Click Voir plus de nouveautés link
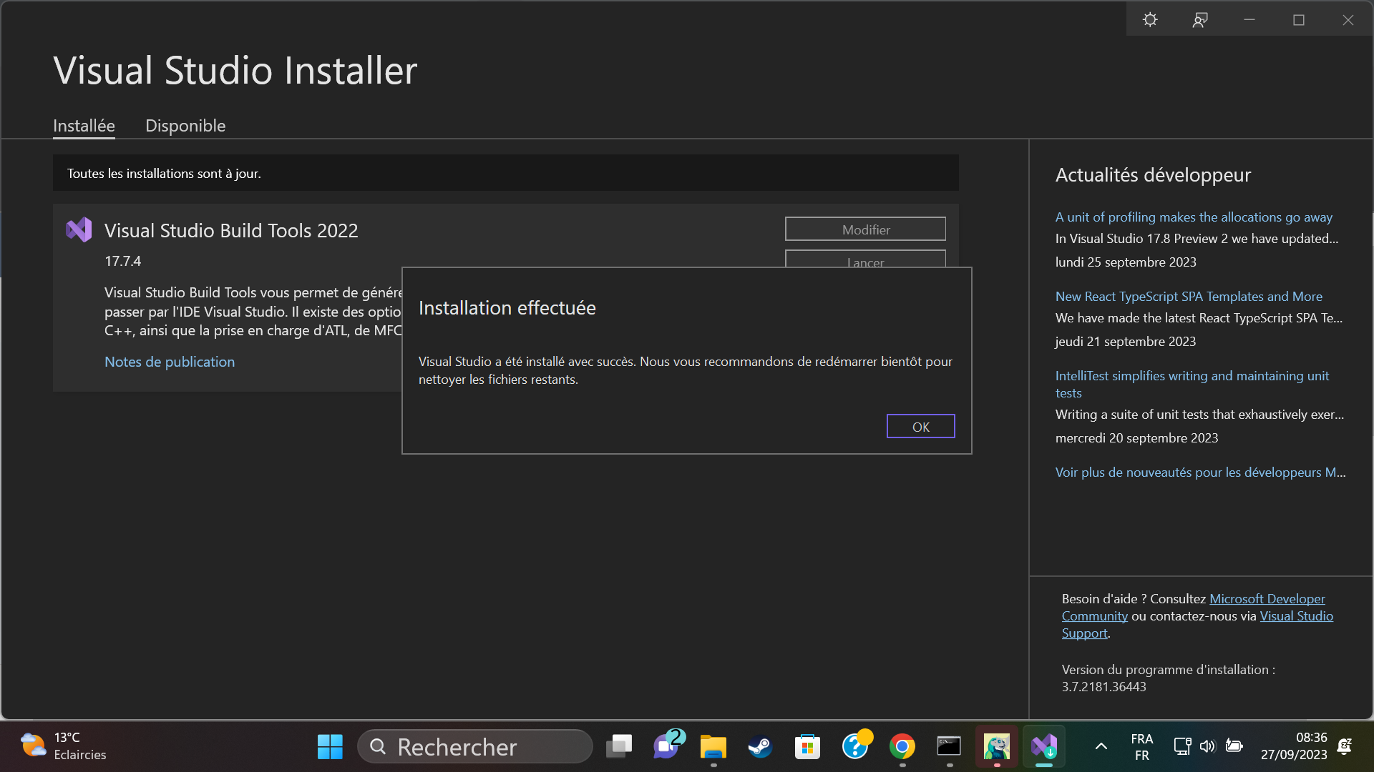Image resolution: width=1374 pixels, height=772 pixels. coord(1200,472)
